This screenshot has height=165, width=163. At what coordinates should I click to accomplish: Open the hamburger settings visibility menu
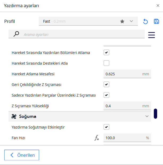(x=152, y=35)
